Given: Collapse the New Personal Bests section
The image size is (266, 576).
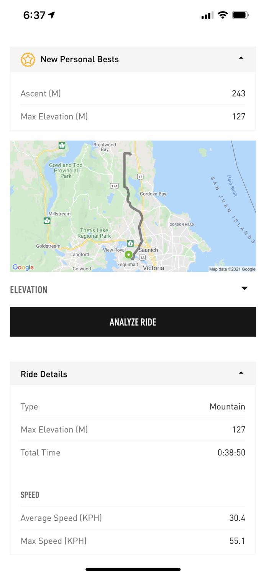Looking at the screenshot, I should (x=241, y=58).
